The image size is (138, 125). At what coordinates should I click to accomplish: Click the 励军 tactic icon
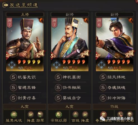point(40,115)
